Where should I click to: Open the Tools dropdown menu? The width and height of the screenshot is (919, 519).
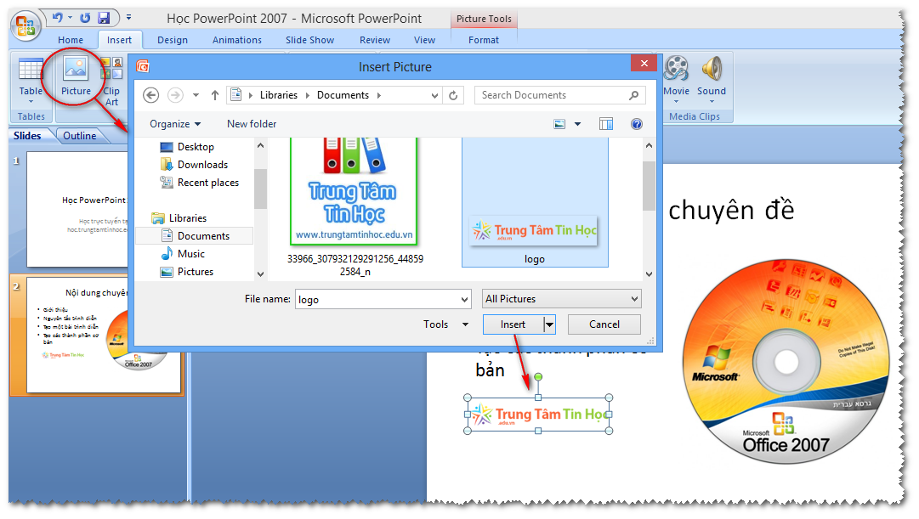[x=445, y=324]
